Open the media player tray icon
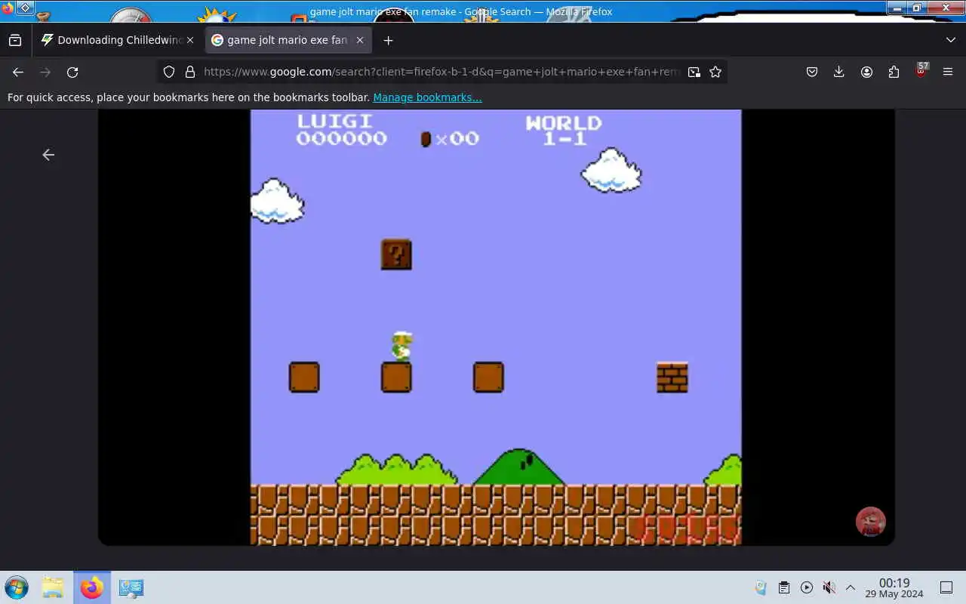 tap(807, 587)
